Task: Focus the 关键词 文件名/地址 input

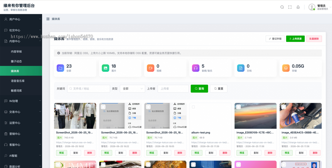Action: (x=89, y=89)
